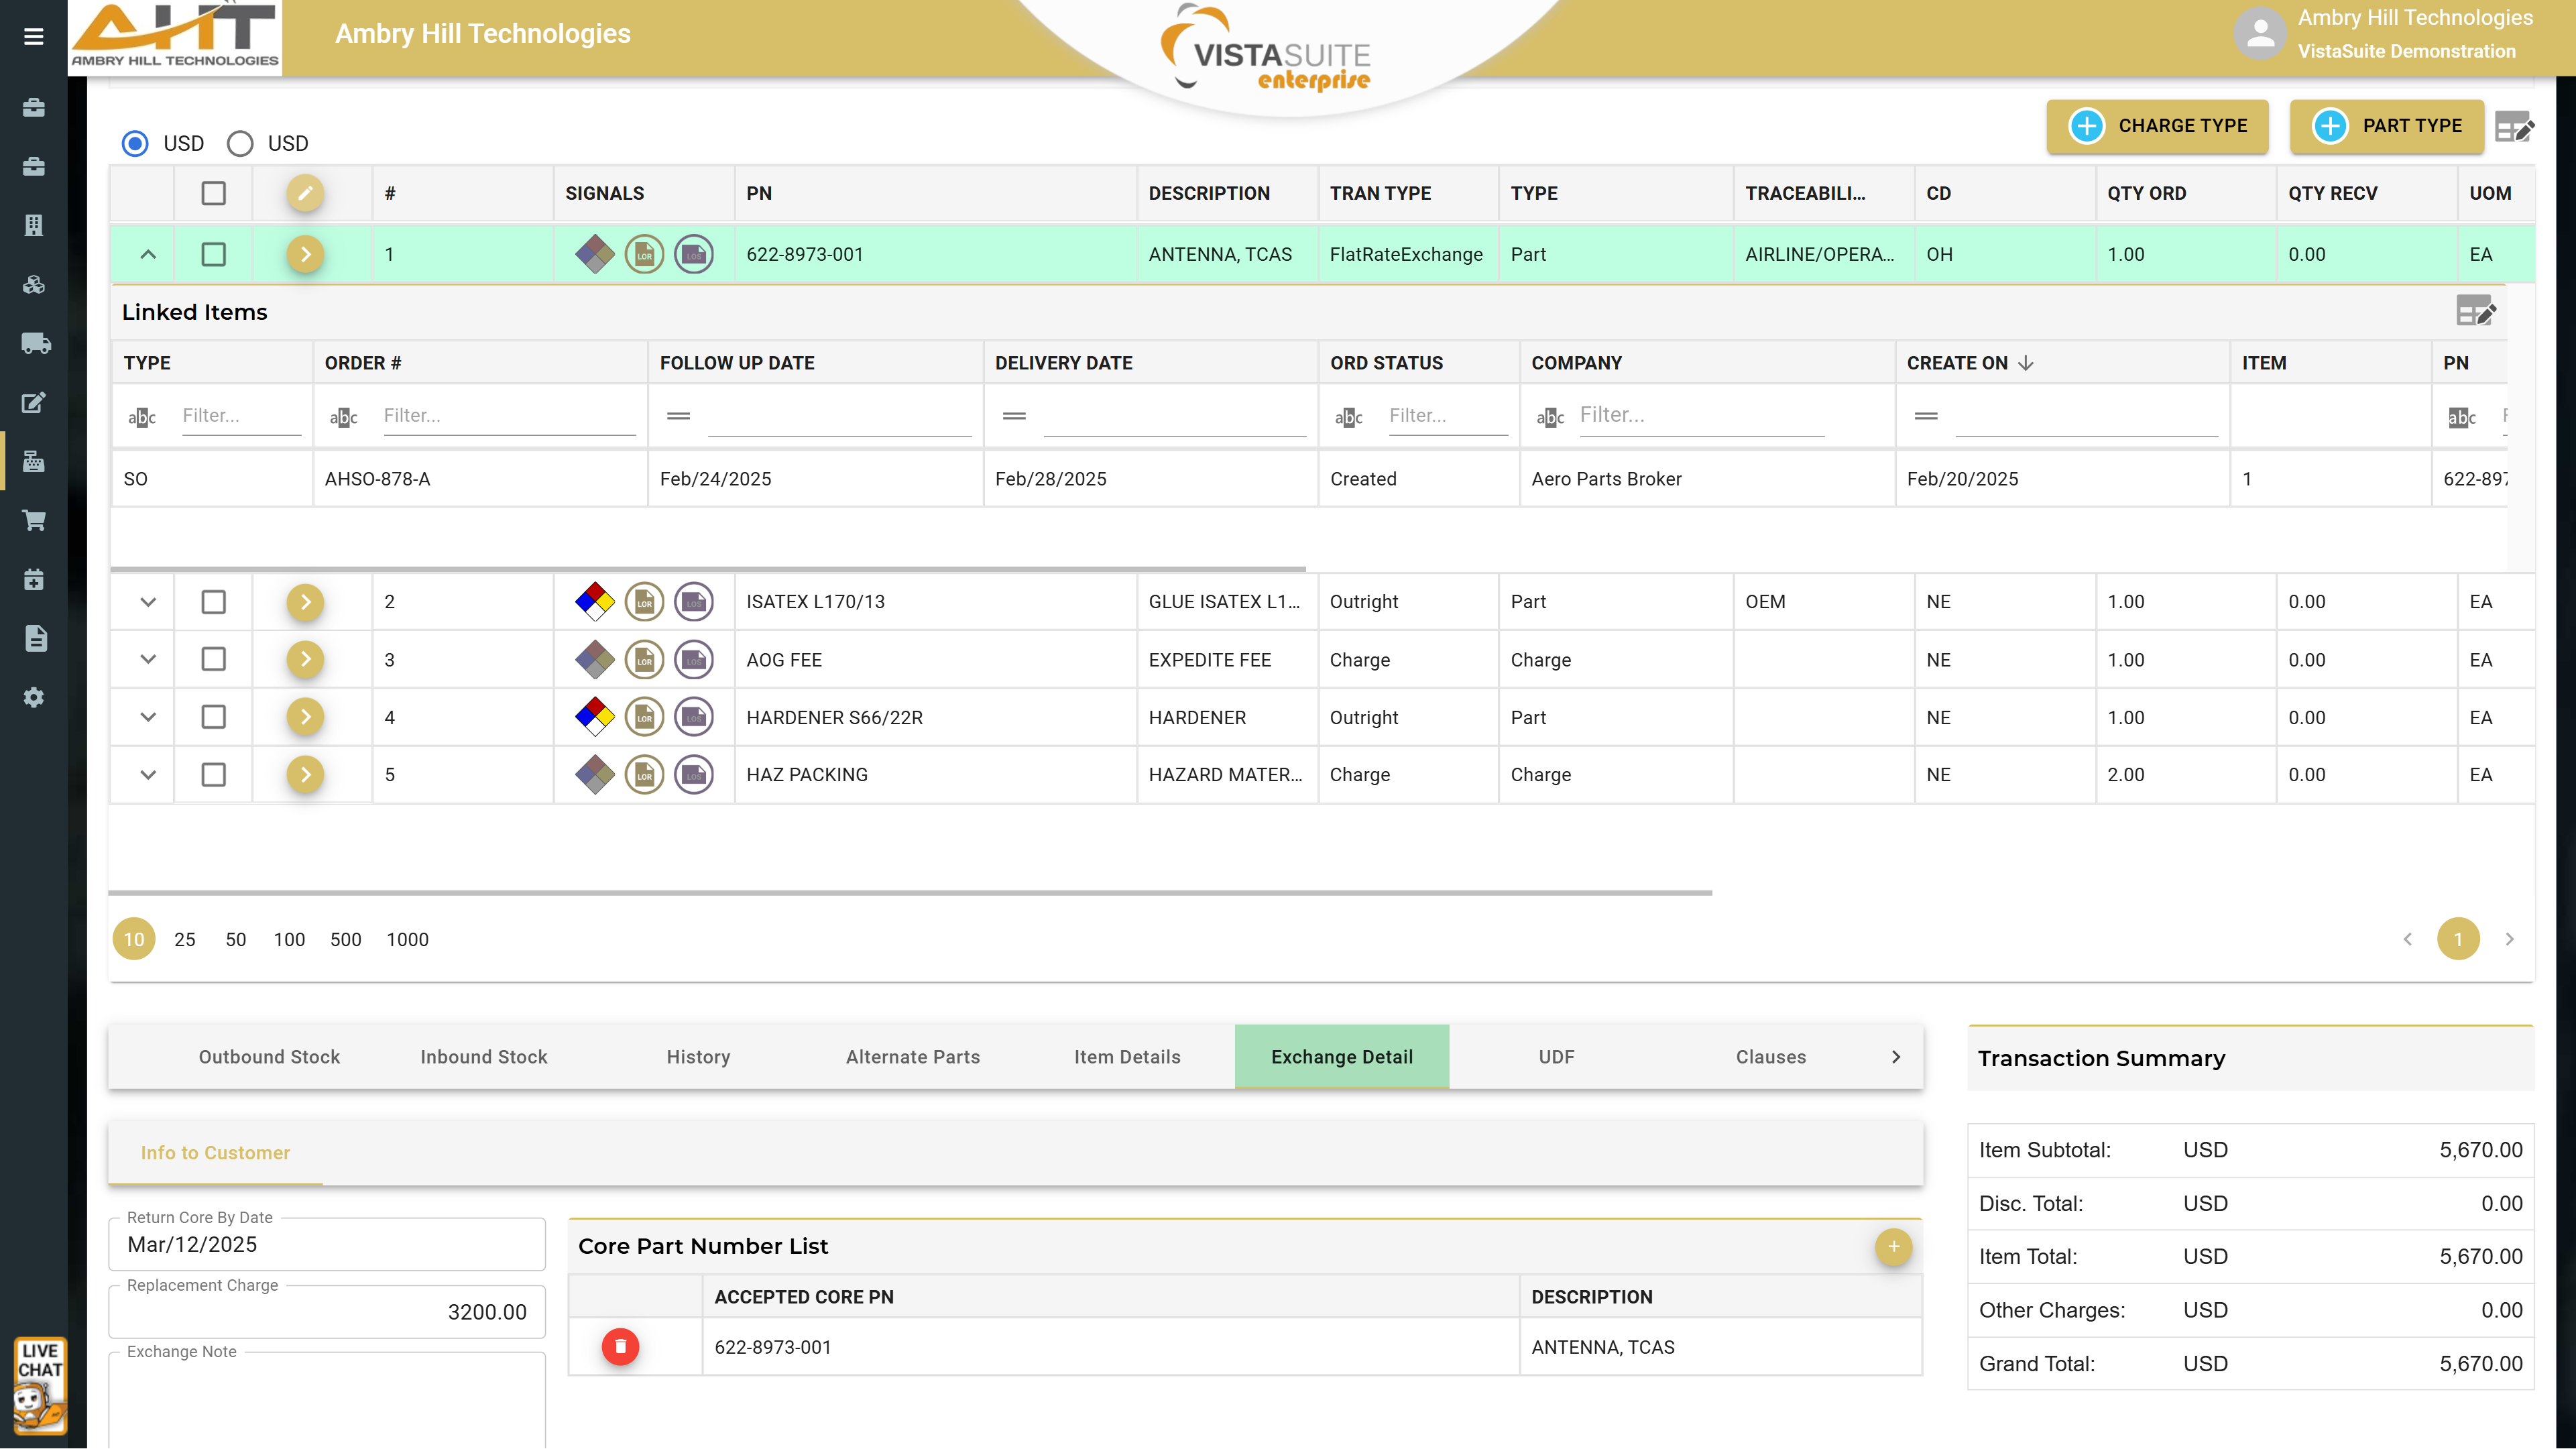The image size is (2576, 1449).
Task: Click the edit pencil icon in grid header
Action: pyautogui.click(x=305, y=193)
